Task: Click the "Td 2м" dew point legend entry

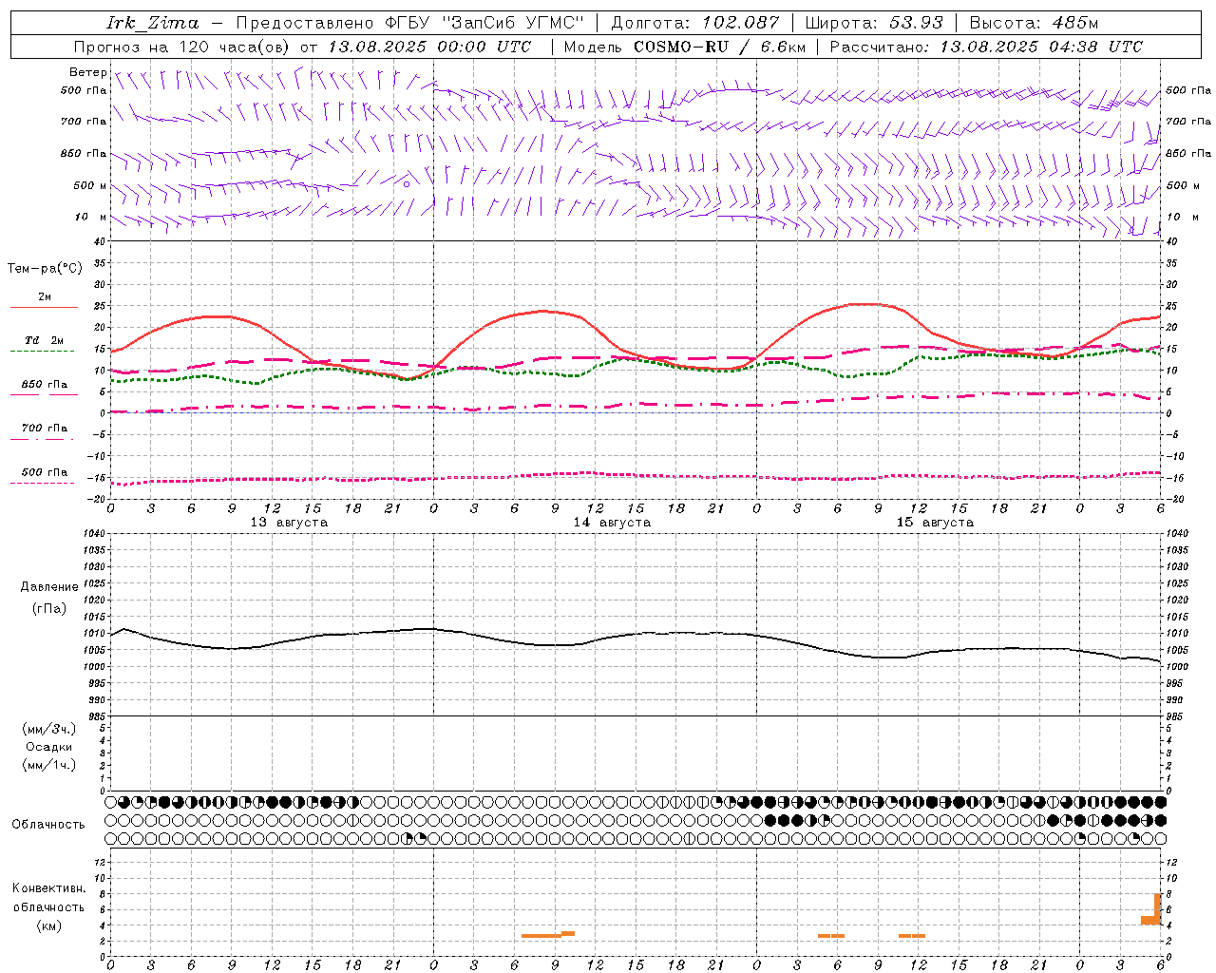Action: (44, 340)
